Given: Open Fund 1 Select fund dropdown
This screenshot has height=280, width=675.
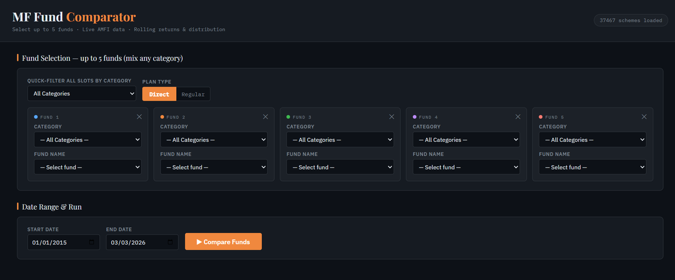Looking at the screenshot, I should tap(88, 167).
